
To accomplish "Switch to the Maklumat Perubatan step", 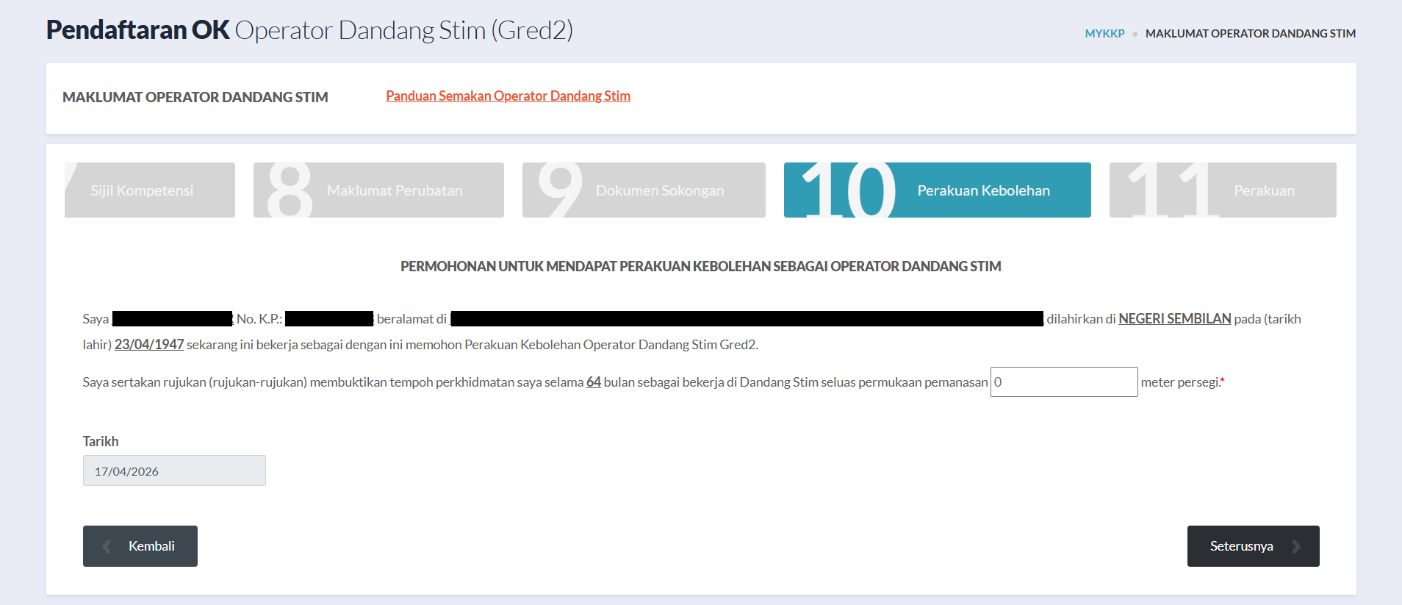I will [395, 190].
